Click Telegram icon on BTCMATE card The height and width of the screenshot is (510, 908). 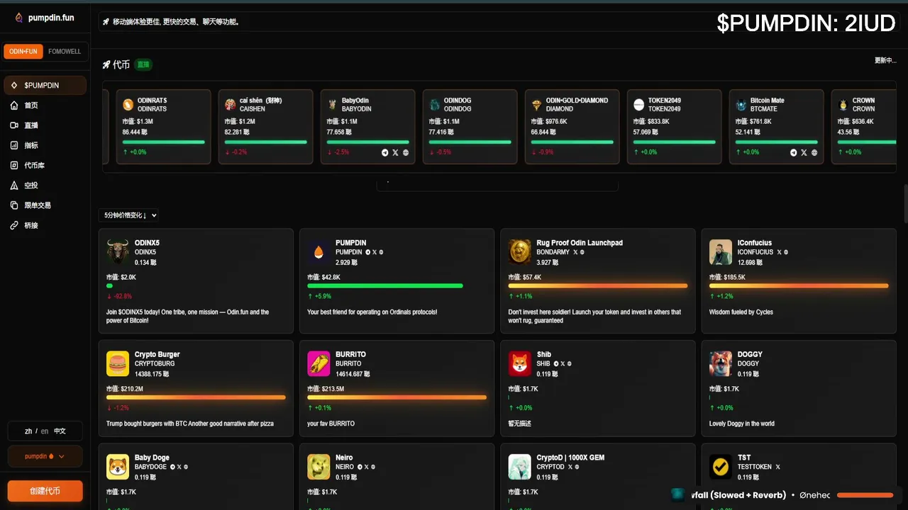(794, 152)
